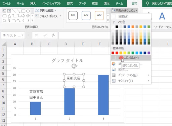
Task: Select the right arrow shape
Action: point(23,16)
